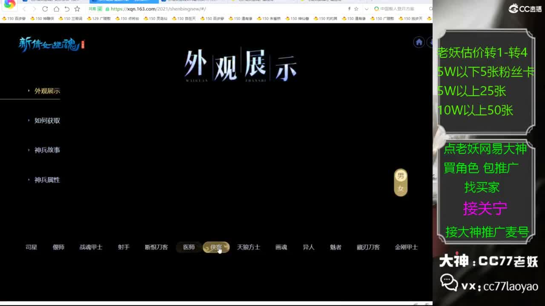Open the 天狼方士 class appearance
545x306 pixels.
click(x=249, y=247)
